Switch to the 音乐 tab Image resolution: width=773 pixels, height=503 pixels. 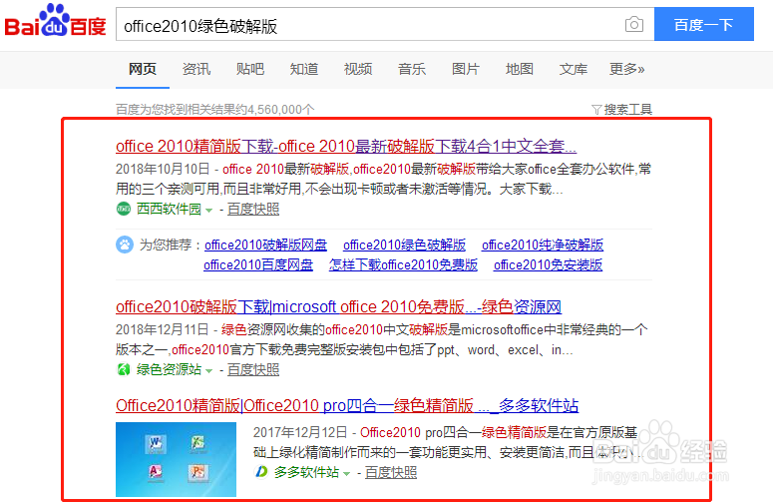[412, 69]
